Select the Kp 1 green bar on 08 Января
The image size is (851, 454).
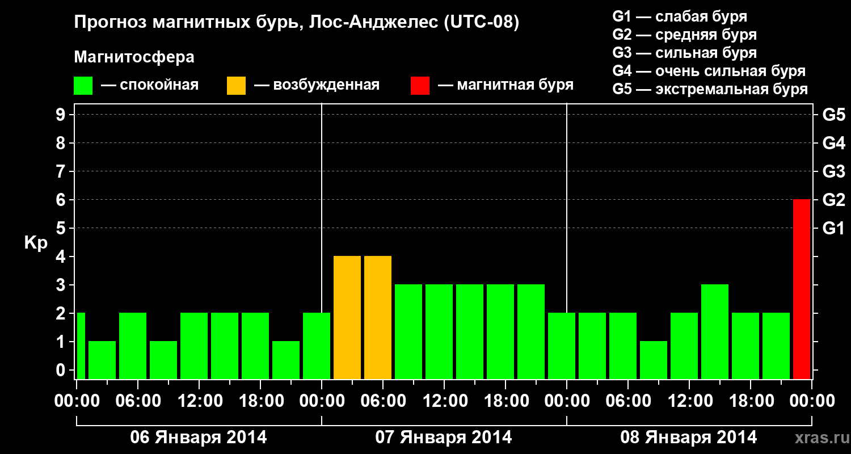click(x=654, y=360)
